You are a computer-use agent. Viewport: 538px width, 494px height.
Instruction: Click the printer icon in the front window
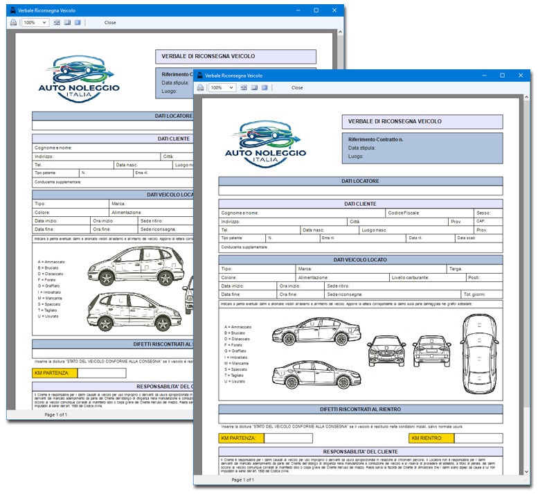pos(201,88)
